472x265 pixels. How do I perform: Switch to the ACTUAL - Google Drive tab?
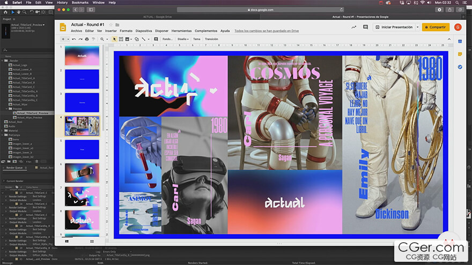pos(158,17)
